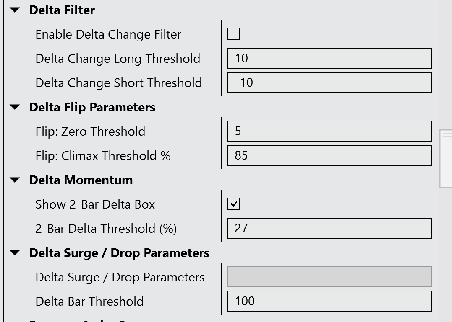
Task: Collapse the Delta Flip Parameters section
Action: tap(15, 107)
